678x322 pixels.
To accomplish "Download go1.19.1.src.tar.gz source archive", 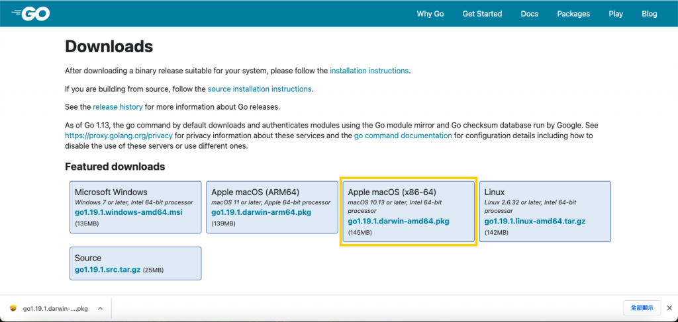I will point(108,270).
